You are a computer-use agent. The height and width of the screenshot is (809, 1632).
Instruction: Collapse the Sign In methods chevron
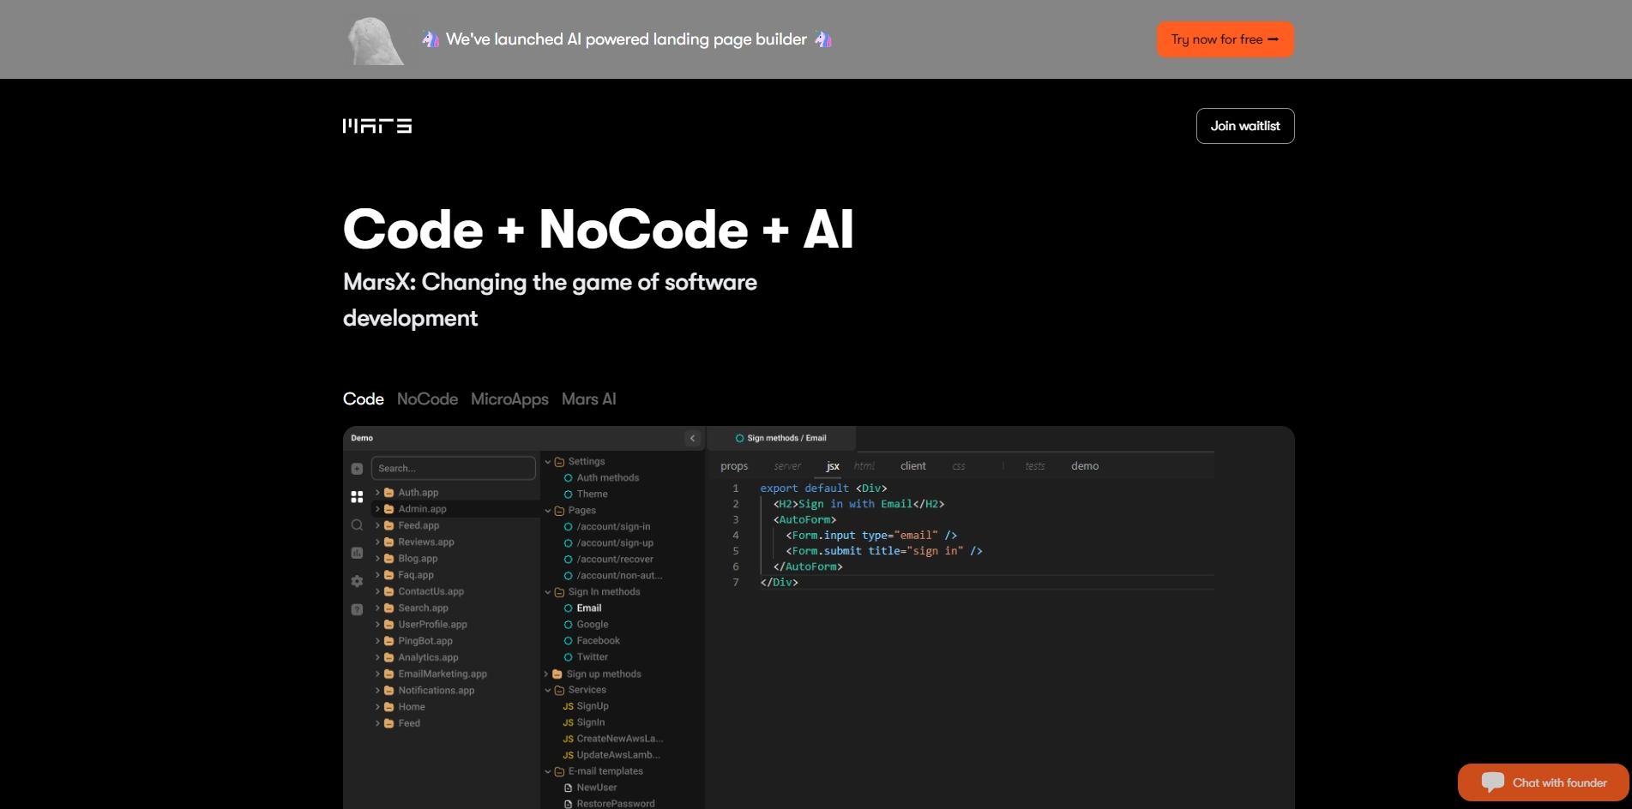[548, 592]
